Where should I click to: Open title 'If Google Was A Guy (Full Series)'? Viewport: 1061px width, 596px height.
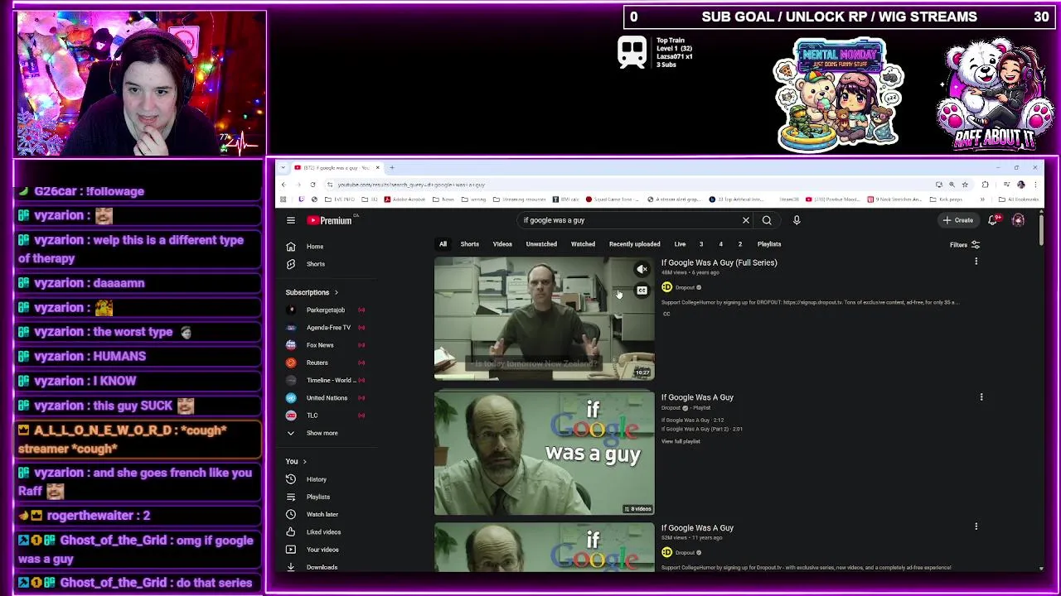tap(719, 262)
